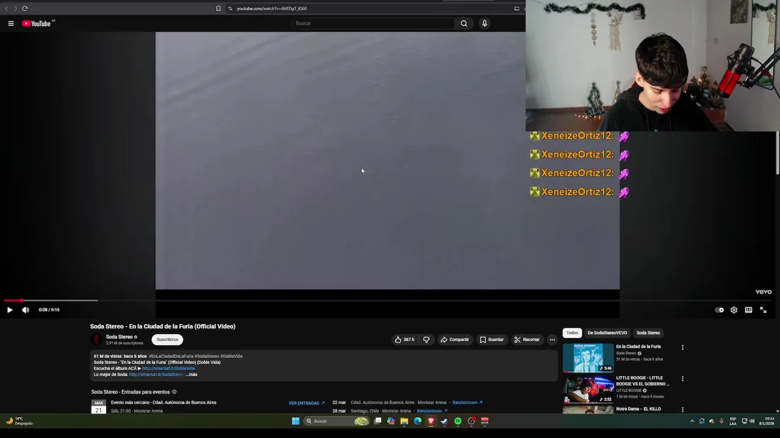Open Windows Start menu
The image size is (780, 438).
[x=296, y=421]
